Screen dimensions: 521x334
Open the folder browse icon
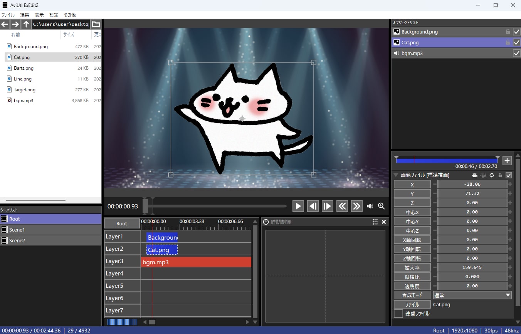pyautogui.click(x=96, y=24)
